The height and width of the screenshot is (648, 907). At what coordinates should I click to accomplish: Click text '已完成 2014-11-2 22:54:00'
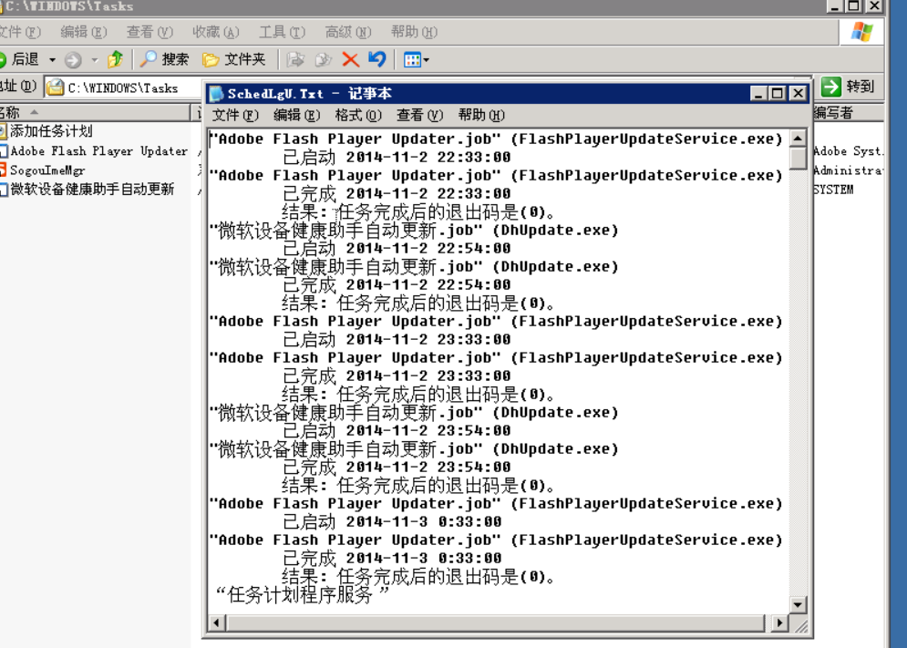tap(397, 284)
